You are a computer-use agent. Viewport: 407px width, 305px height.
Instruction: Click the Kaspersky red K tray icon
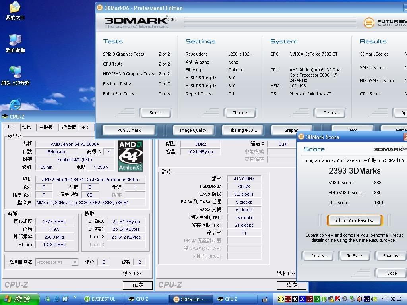338,299
